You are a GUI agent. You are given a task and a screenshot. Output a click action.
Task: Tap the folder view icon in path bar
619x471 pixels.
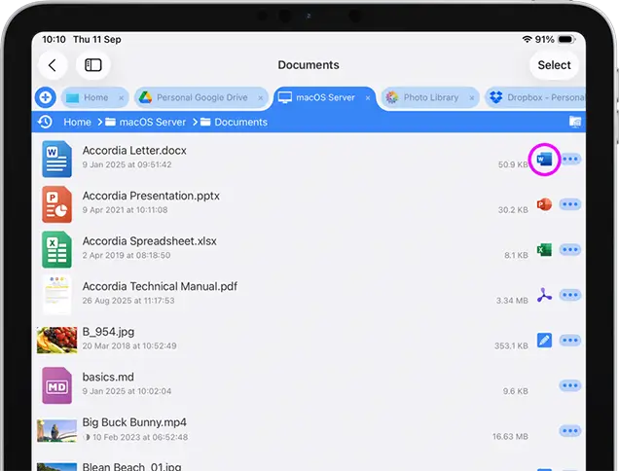click(575, 122)
